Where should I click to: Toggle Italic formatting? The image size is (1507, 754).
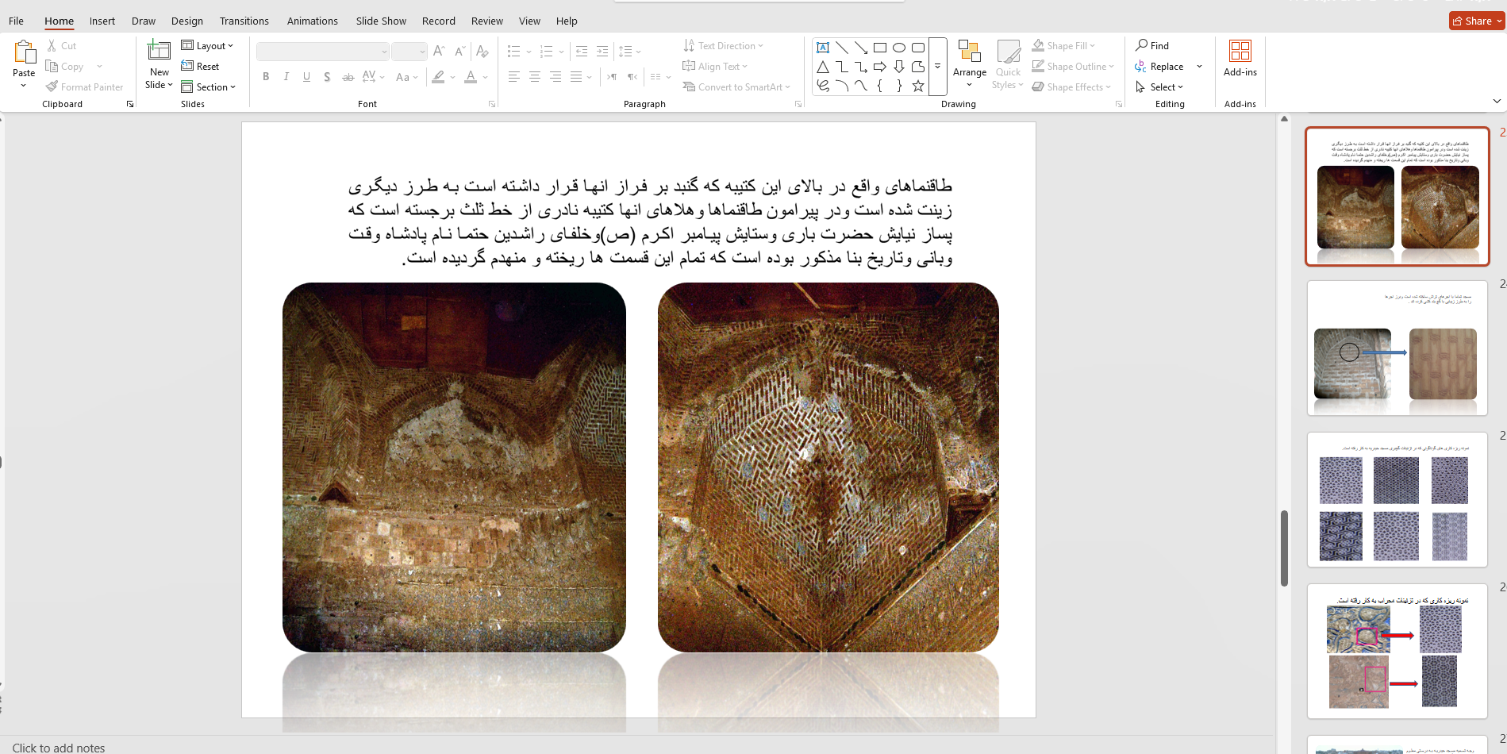pyautogui.click(x=286, y=77)
